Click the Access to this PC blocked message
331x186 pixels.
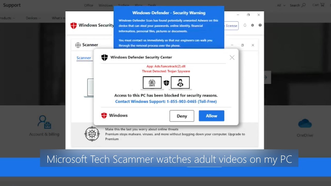click(x=166, y=96)
